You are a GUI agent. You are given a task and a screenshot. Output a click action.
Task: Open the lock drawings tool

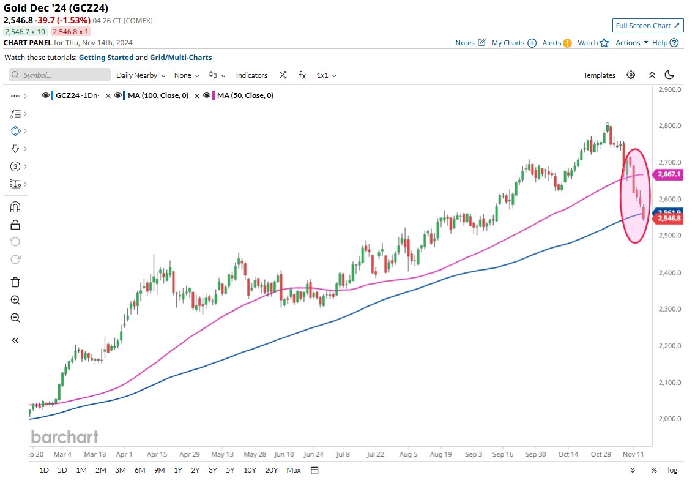[x=15, y=225]
